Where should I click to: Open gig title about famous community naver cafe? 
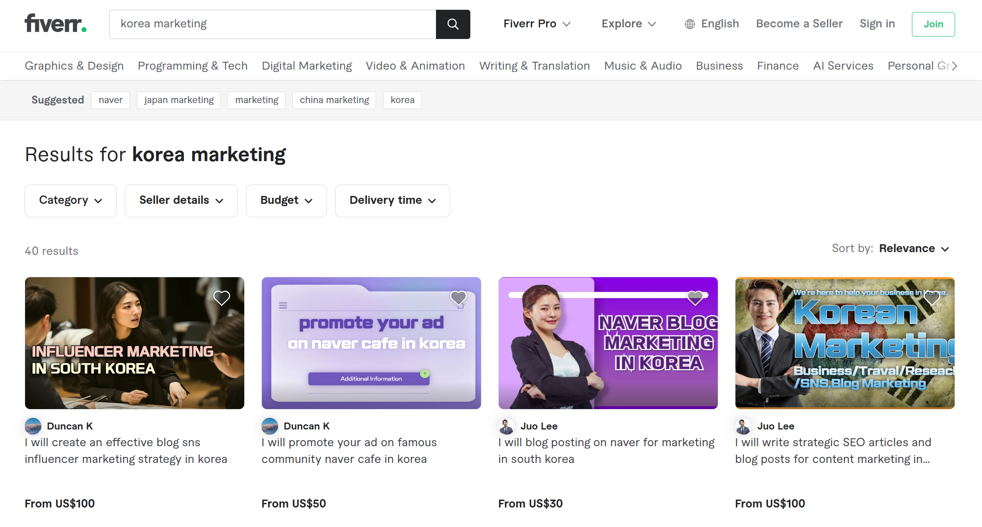coord(349,451)
